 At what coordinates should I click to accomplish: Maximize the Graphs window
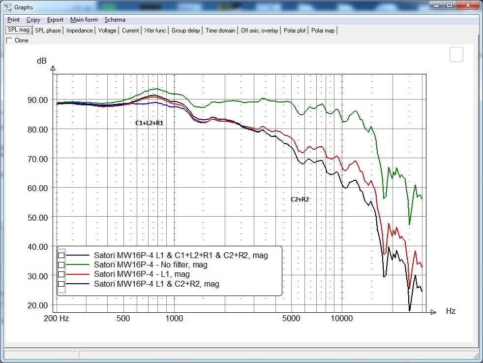[x=450, y=5]
